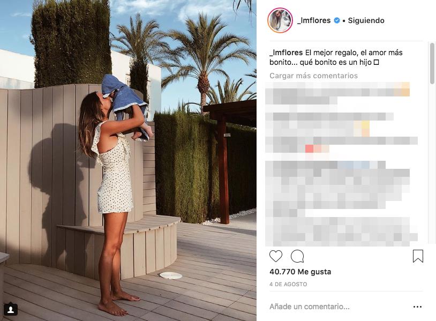This screenshot has height=321, width=436.
Task: View the 40.770 Me gusta likes list
Action: (x=300, y=272)
